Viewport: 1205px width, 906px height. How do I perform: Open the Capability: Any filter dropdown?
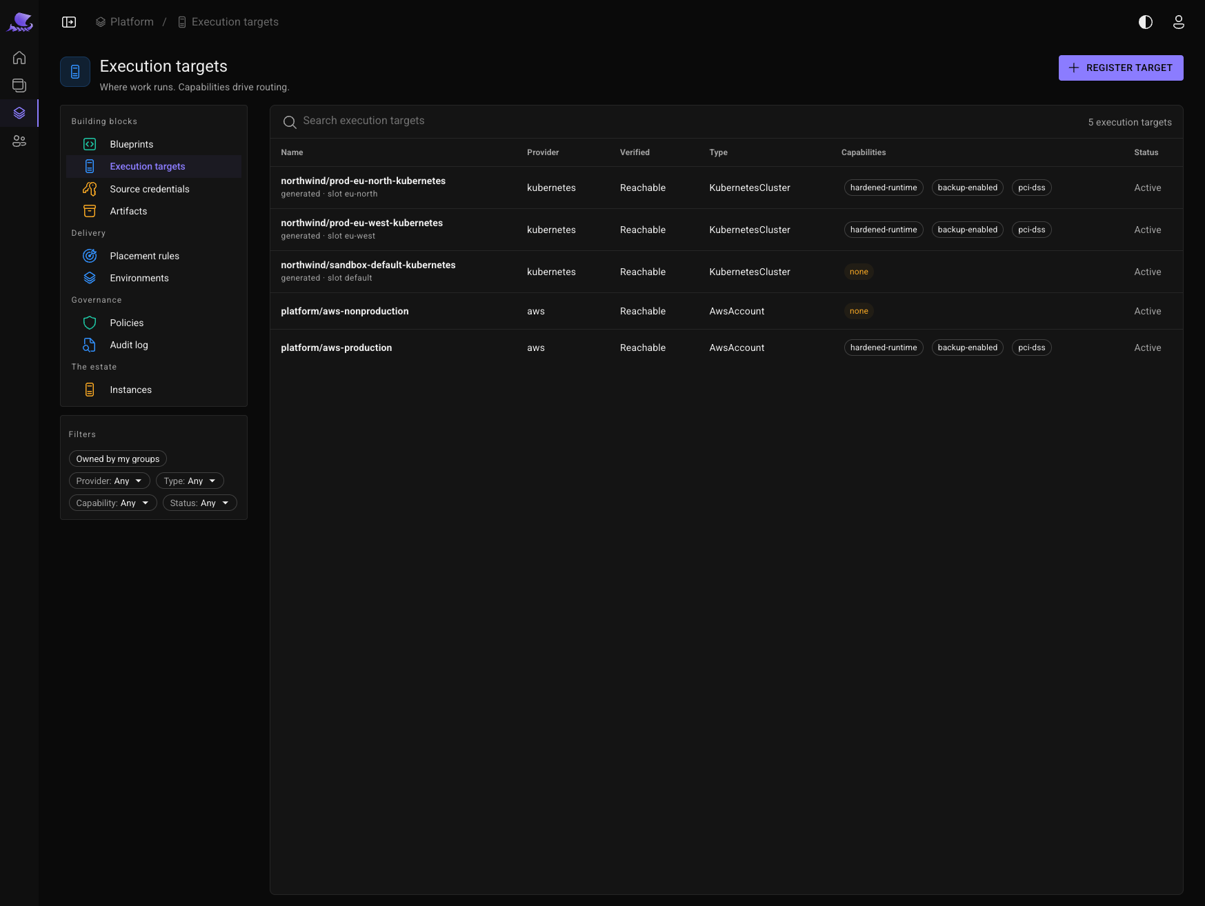(113, 503)
